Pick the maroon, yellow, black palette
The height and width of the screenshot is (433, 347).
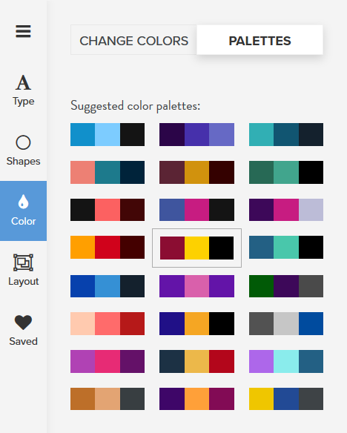click(x=196, y=248)
